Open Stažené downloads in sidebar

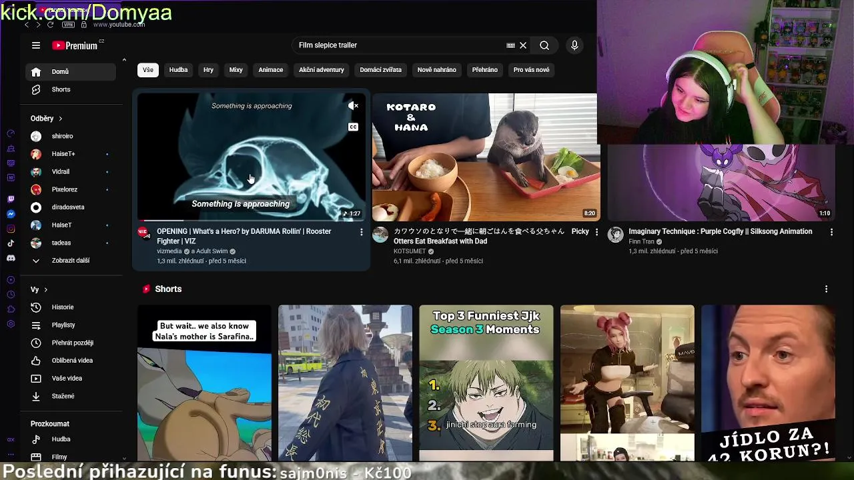[x=71, y=396]
